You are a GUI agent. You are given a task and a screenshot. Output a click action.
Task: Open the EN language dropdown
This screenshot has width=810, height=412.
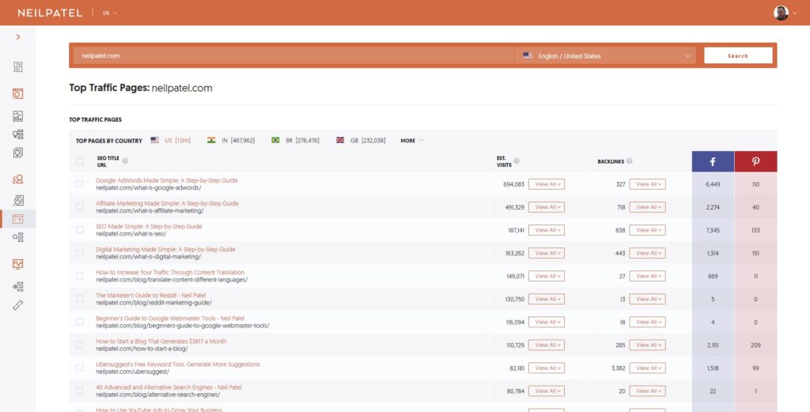pos(109,13)
